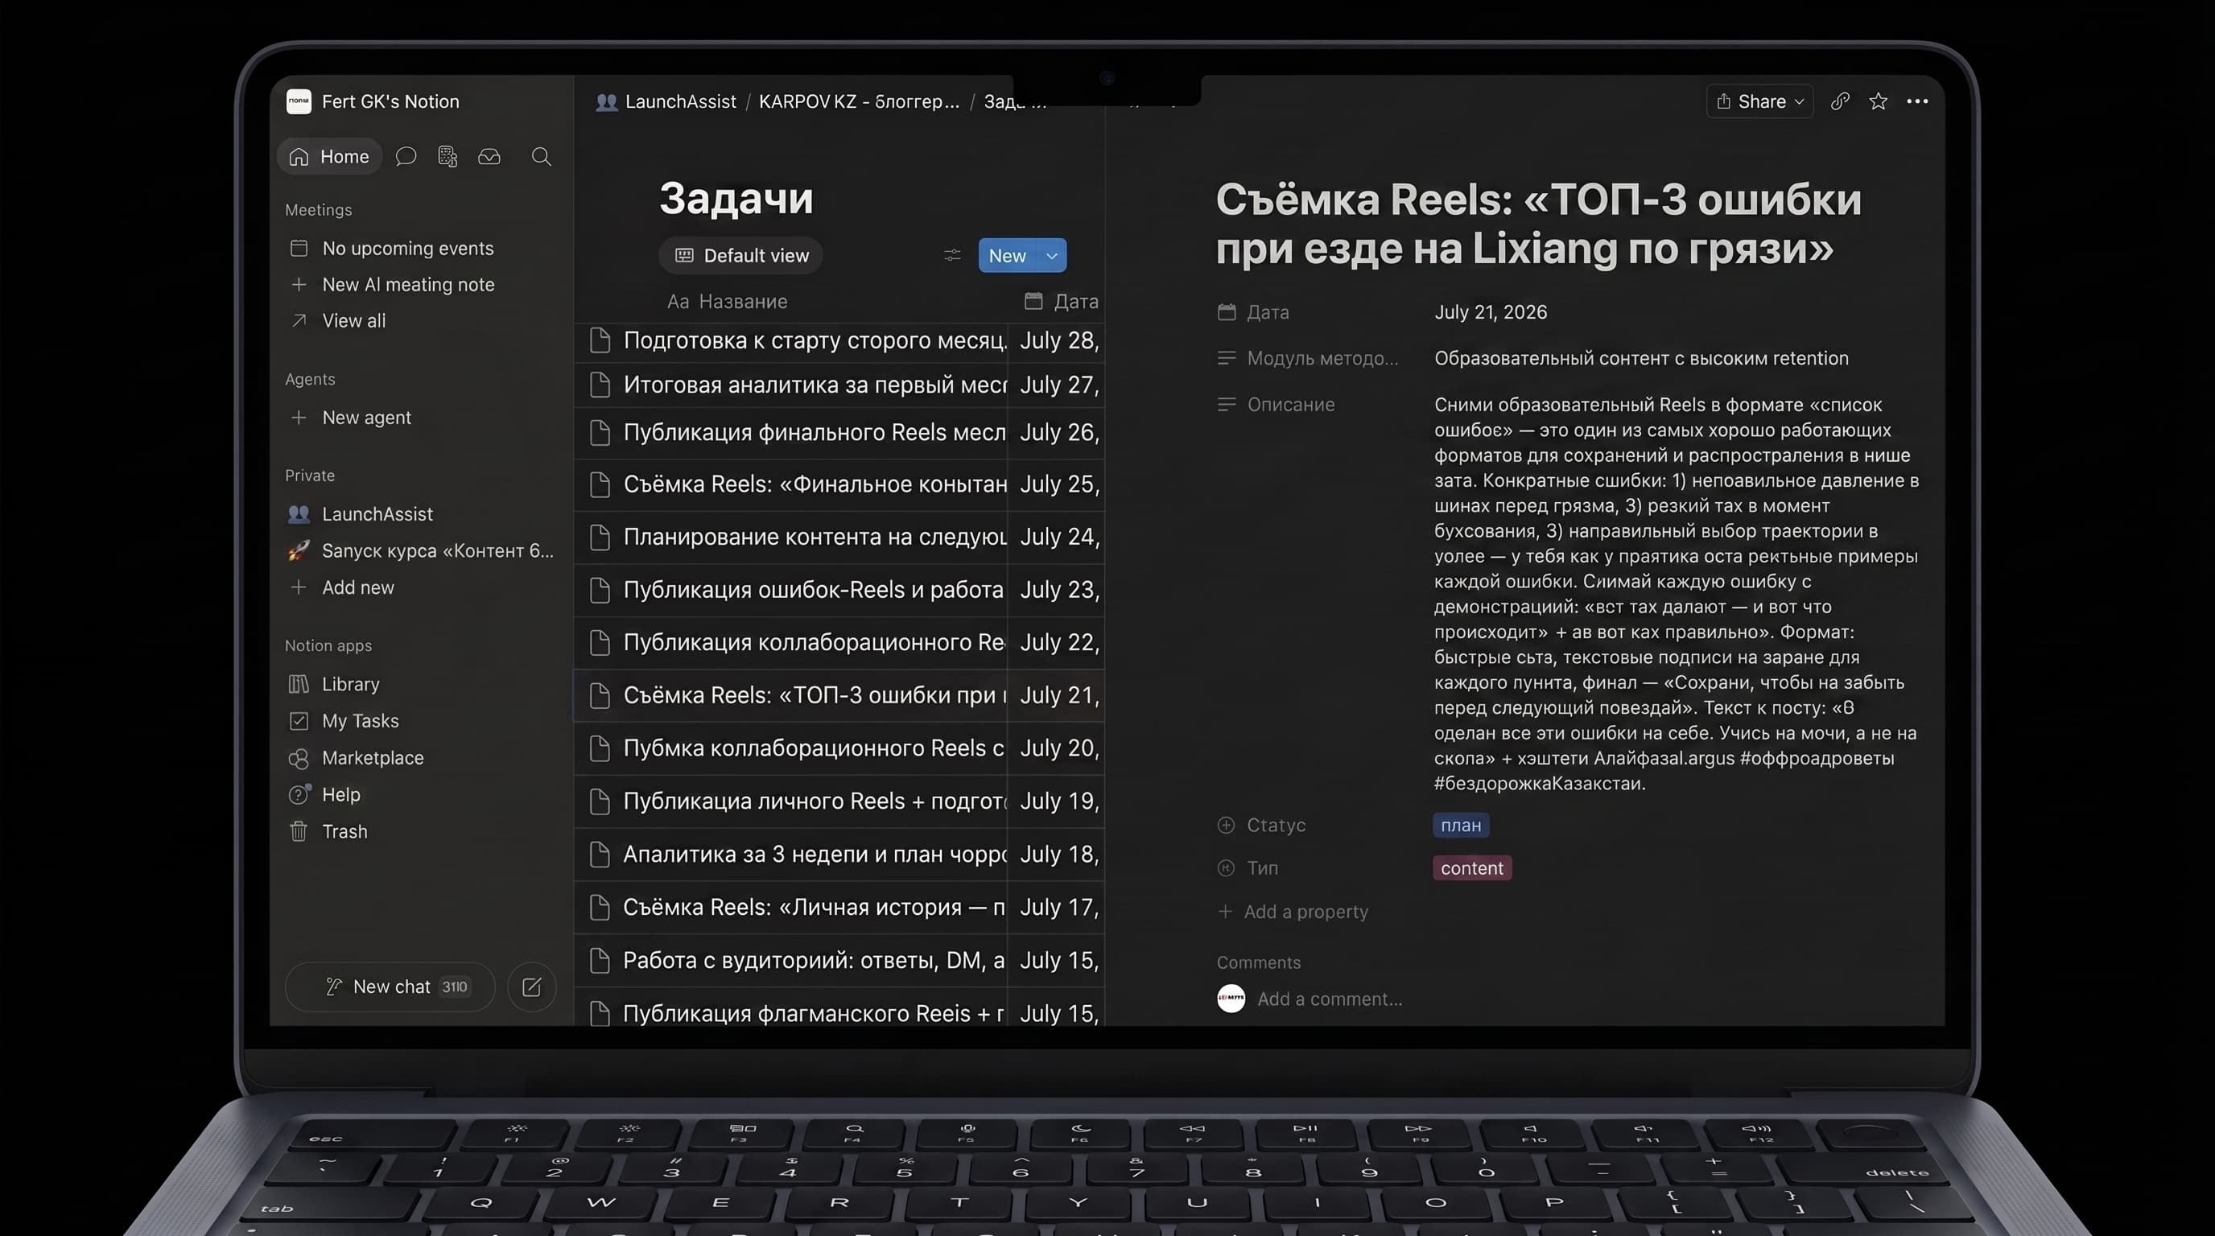This screenshot has height=1236, width=2215.
Task: Click the Add a comment field
Action: click(1330, 999)
